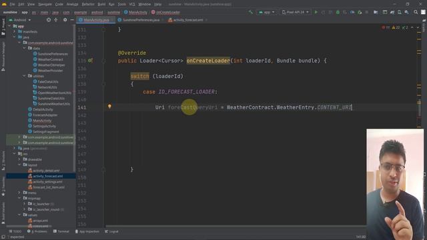Expand the menu resource folder
427x240 pixels.
tap(19, 193)
